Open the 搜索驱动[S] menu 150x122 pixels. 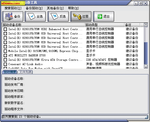click(x=13, y=8)
